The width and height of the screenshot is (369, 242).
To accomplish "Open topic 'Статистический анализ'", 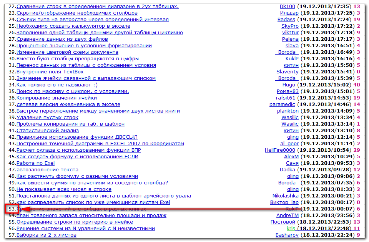I will pyautogui.click(x=48, y=131).
